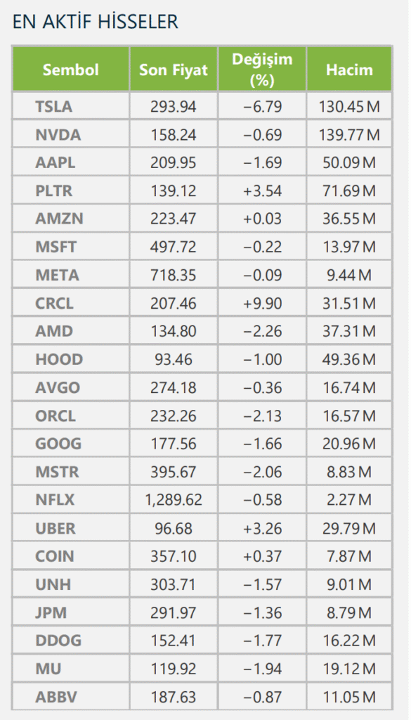This screenshot has height=720, width=411.
Task: Select the UBER ticker symbol
Action: 55,528
